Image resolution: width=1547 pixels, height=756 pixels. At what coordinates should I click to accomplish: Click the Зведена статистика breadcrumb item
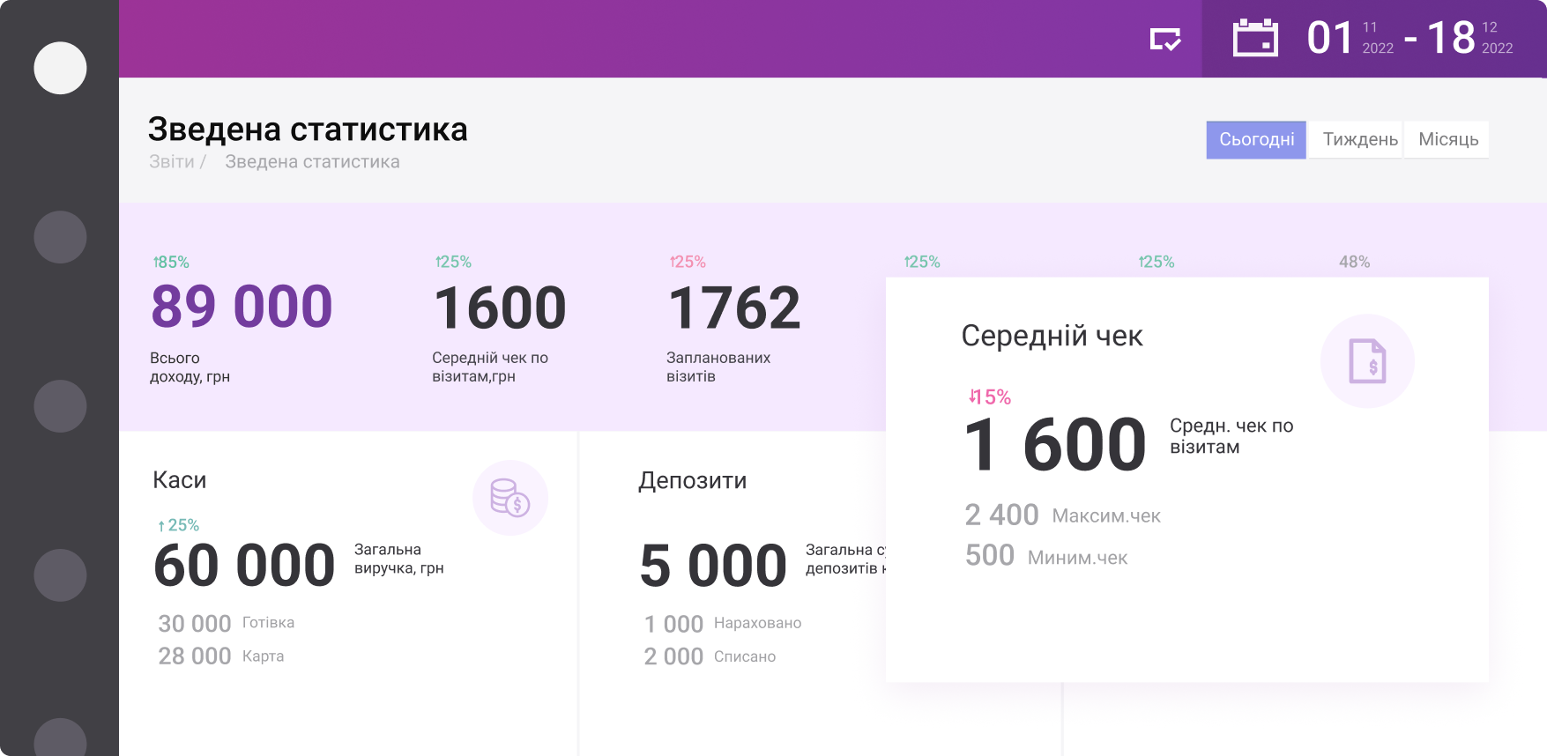pyautogui.click(x=312, y=162)
